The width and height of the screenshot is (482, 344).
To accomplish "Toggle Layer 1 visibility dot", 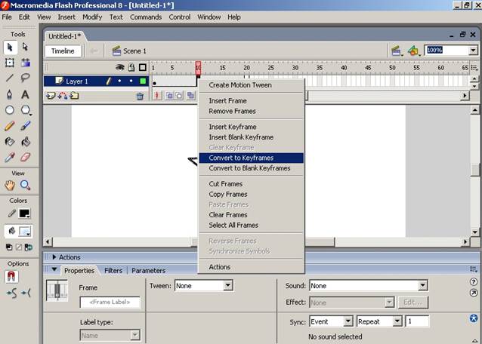I will point(119,81).
